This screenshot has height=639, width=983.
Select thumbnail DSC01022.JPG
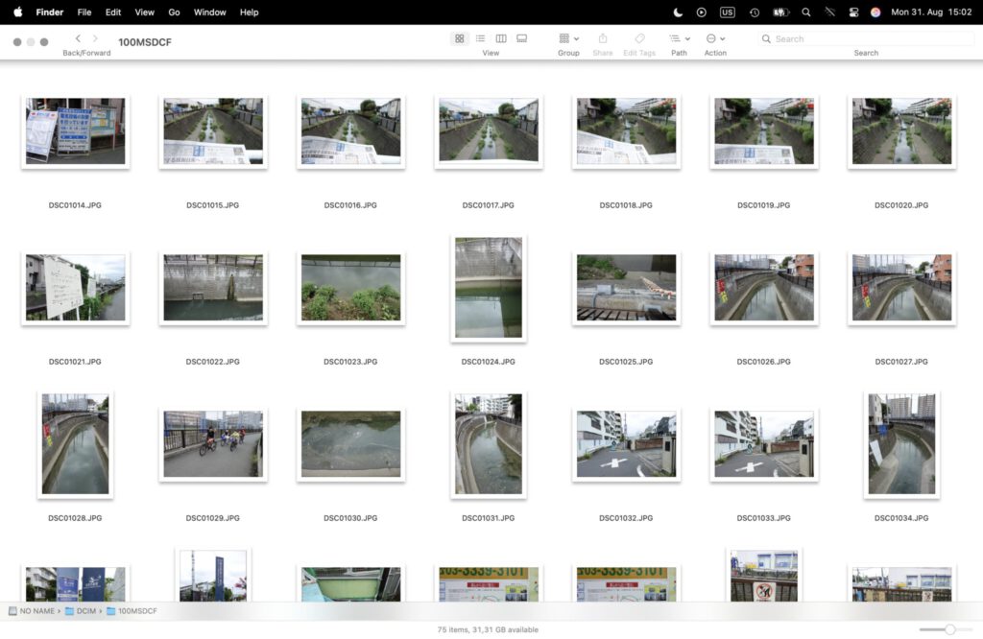click(213, 288)
